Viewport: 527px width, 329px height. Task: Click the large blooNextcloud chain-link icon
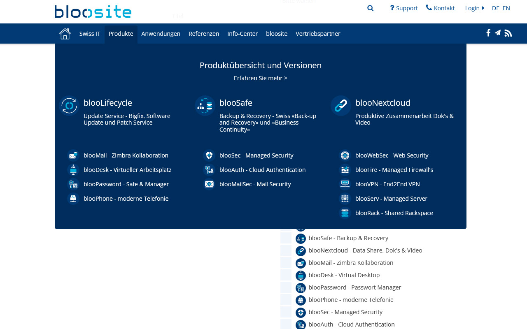click(341, 106)
